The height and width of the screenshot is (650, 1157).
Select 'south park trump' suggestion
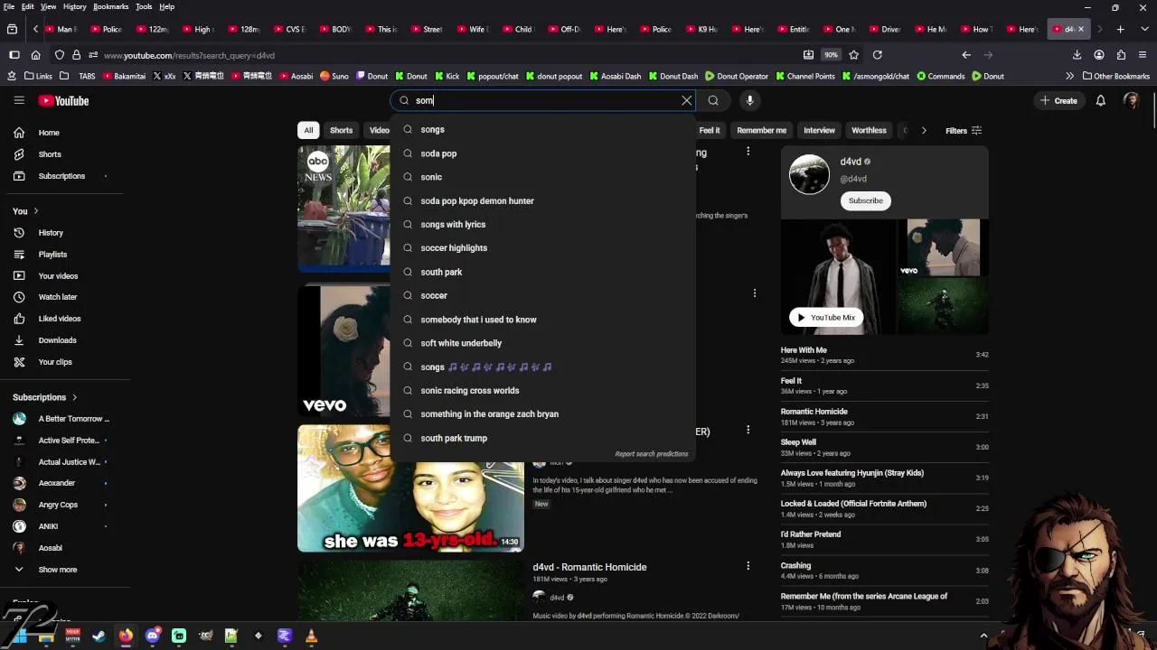pos(542,438)
